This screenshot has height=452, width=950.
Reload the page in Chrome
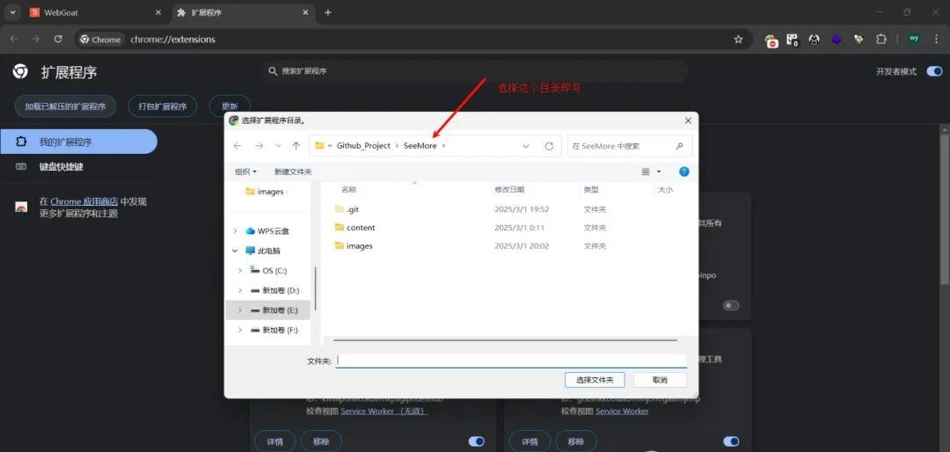pyautogui.click(x=58, y=39)
